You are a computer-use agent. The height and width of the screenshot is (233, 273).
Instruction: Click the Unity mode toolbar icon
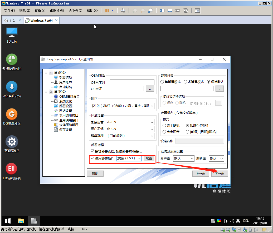coord(186,11)
